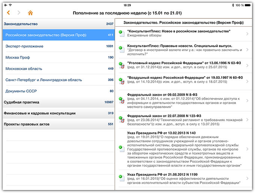
Task: Open Воздушный кодекс Российской Федерации title
Action: 185,77
